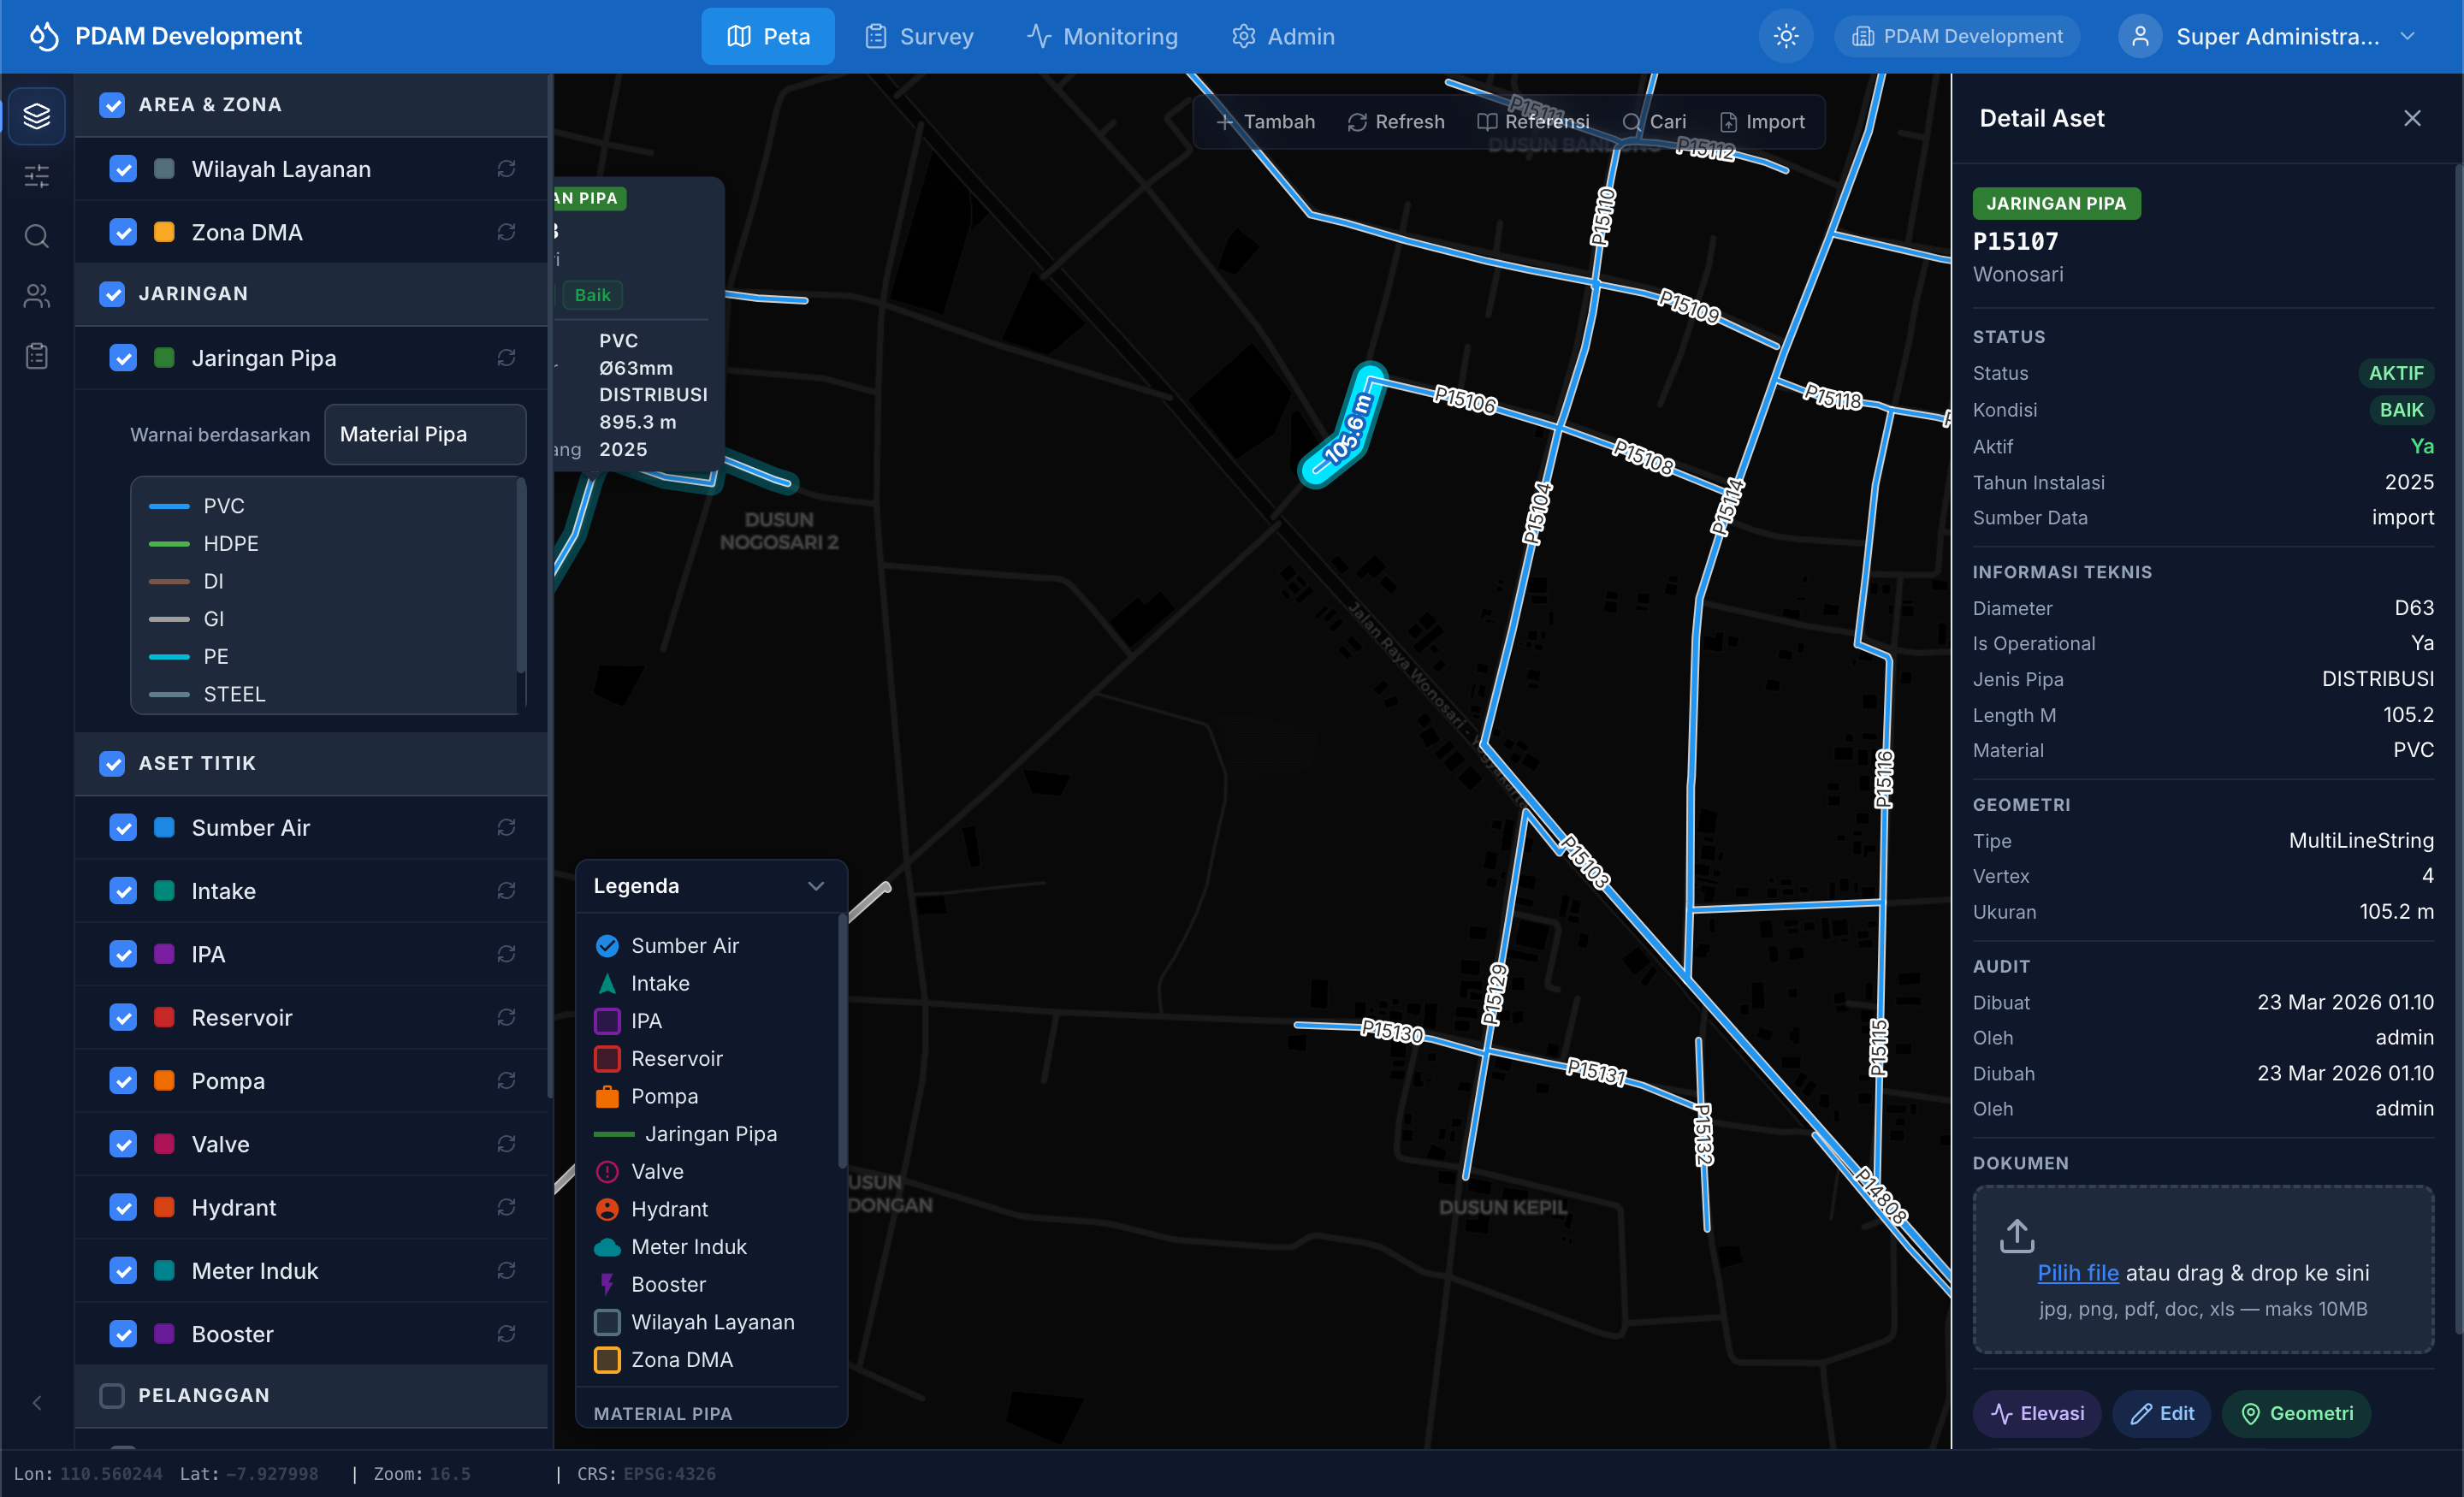Click the upload icon in Dokumen area
Screen dimensions: 2464x1497
coord(2017,1235)
